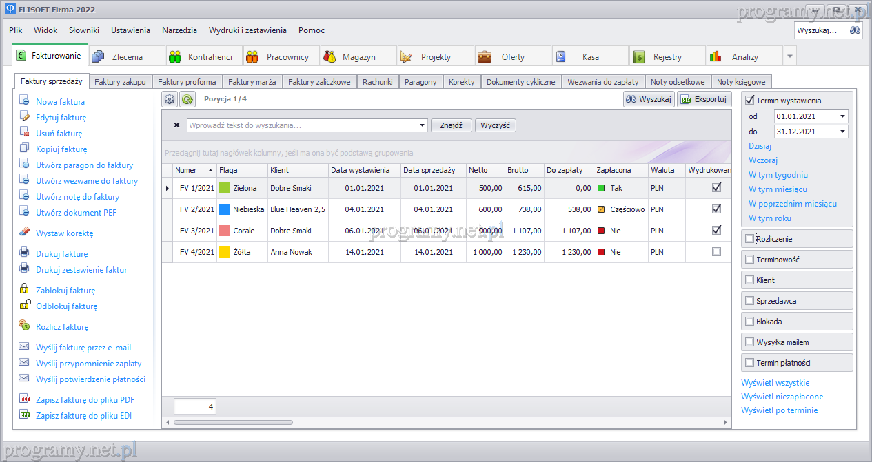Viewport: 872px width, 462px height.
Task: Uncheck the Termin wystawienia checkbox
Action: 750,101
